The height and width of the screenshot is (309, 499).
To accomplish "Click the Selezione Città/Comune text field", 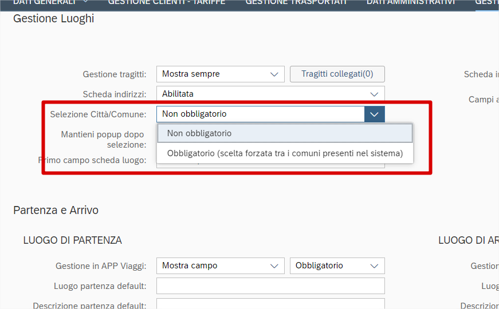I will coord(261,114).
